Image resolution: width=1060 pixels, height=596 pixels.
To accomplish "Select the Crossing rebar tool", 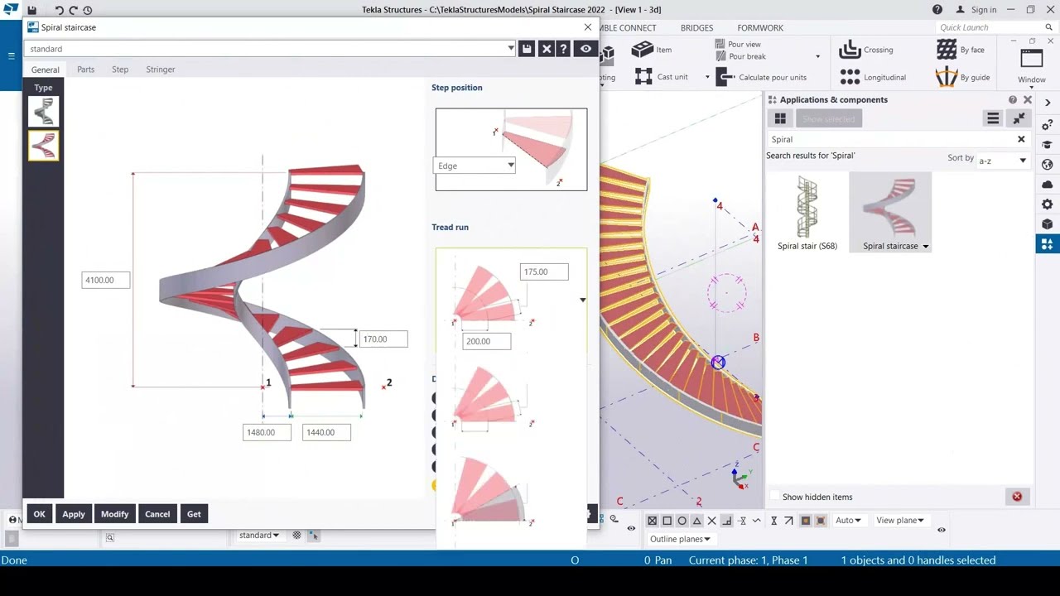I will coord(866,50).
